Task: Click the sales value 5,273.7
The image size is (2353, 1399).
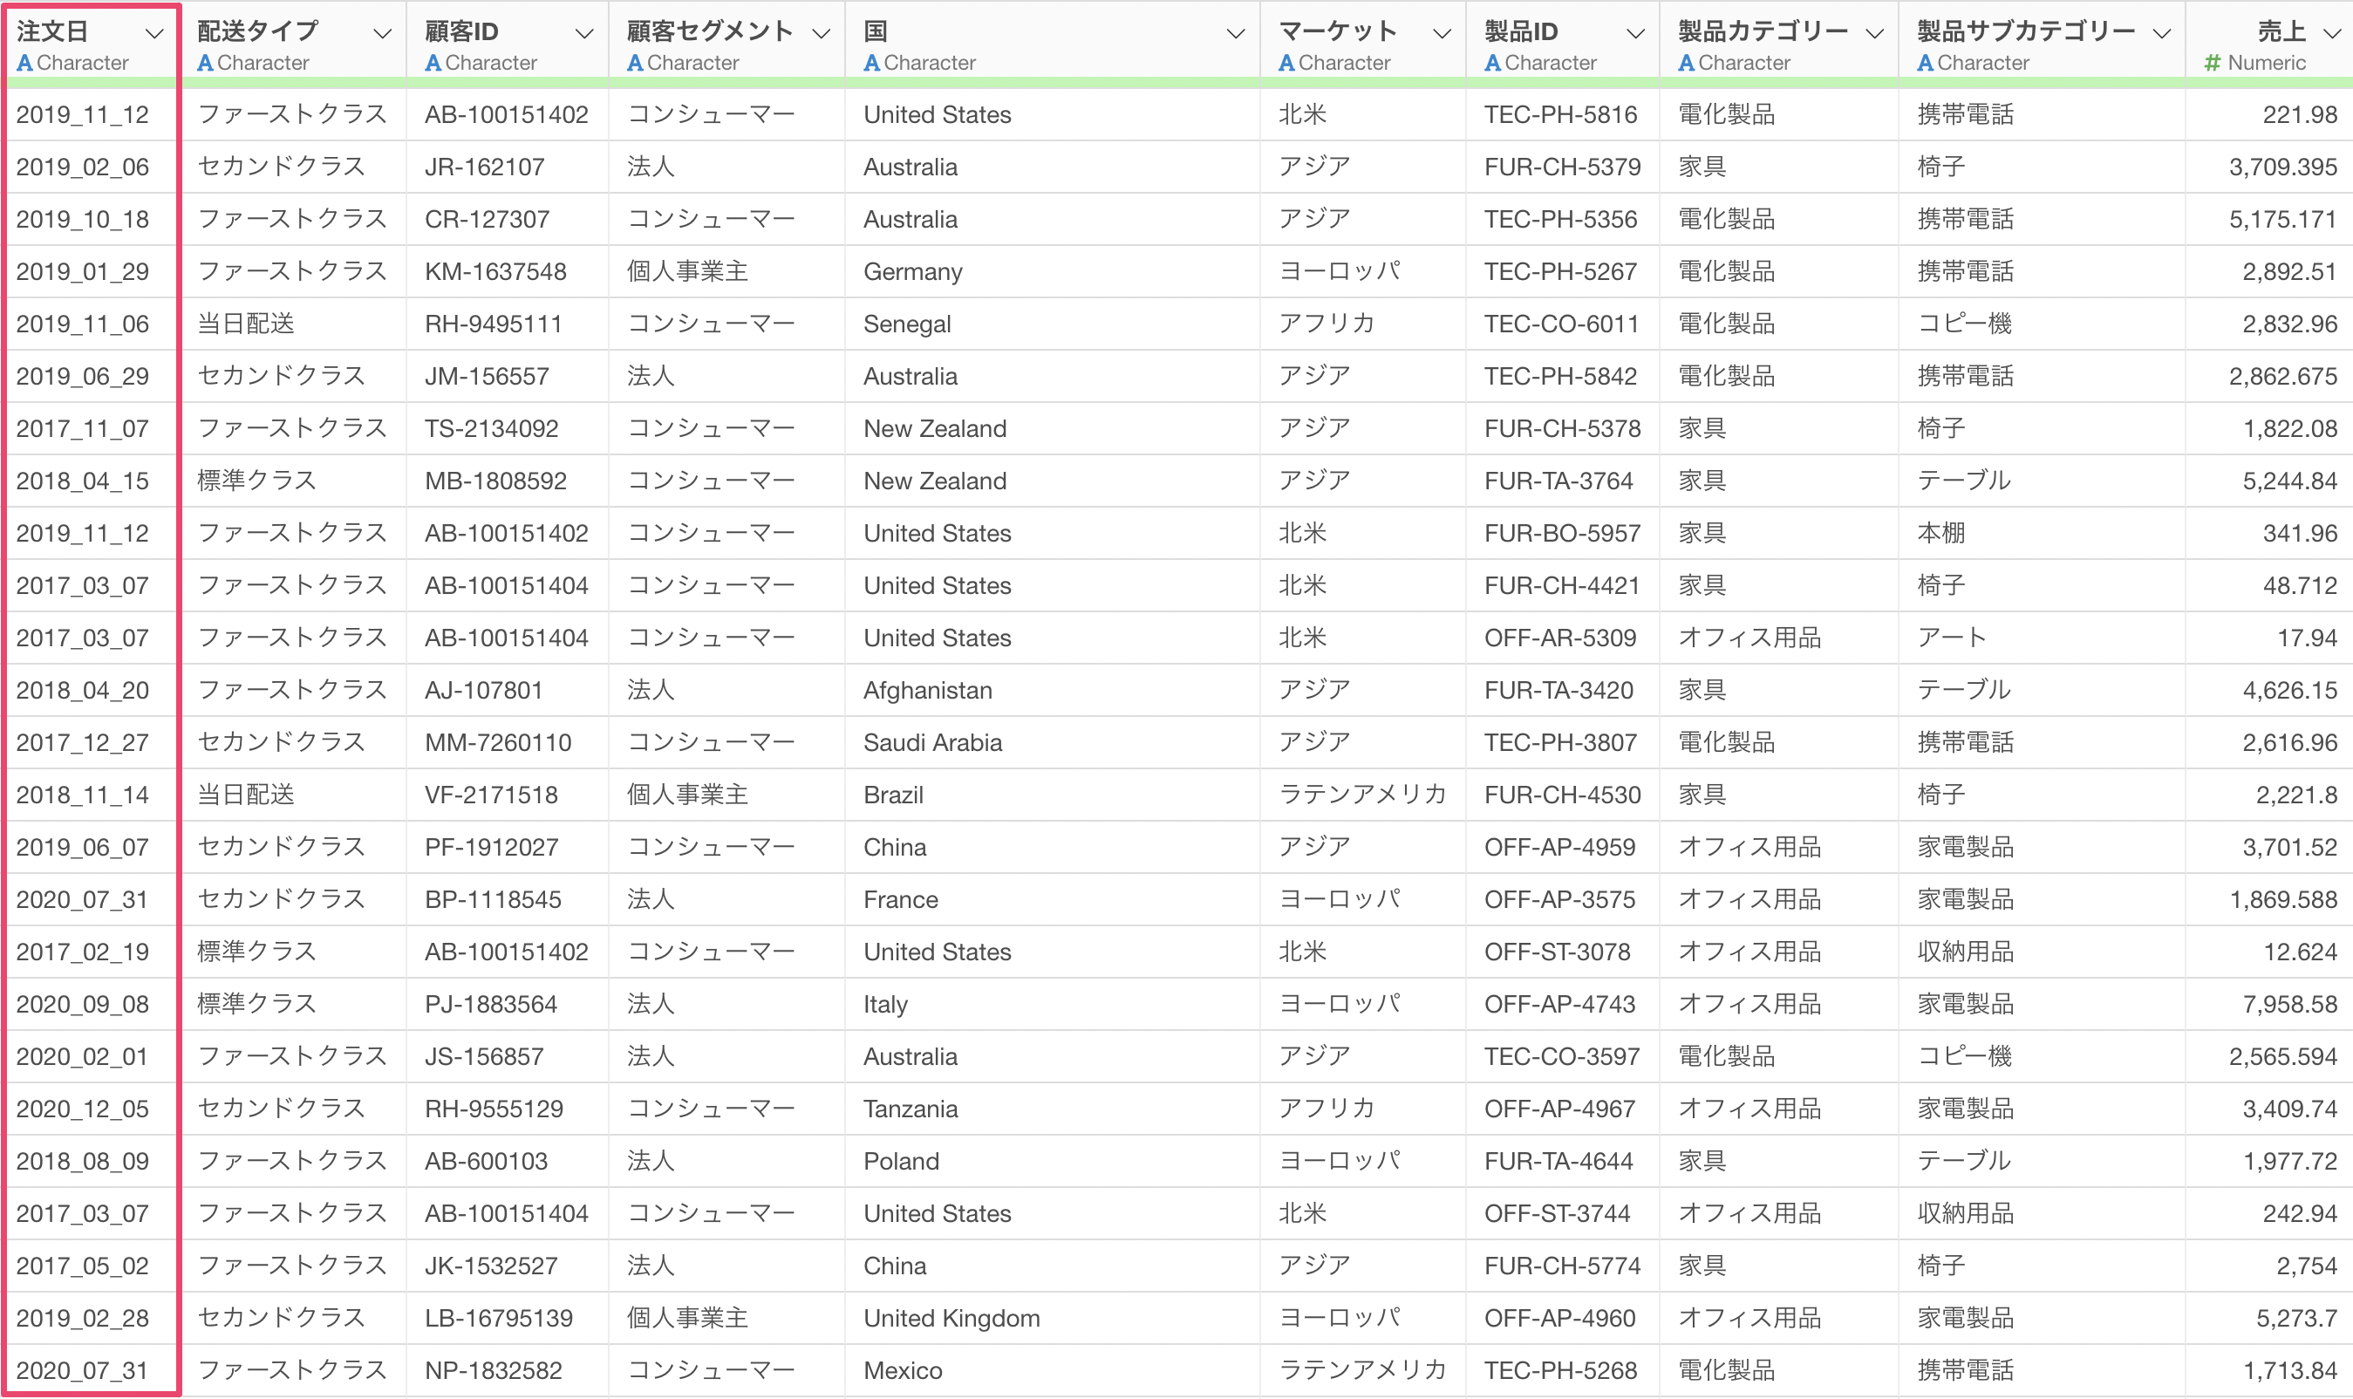Action: [2296, 1318]
